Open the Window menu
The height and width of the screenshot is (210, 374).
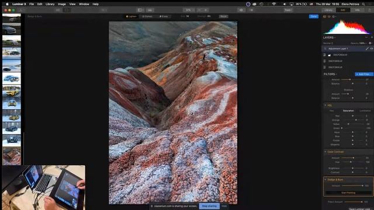tap(84, 4)
